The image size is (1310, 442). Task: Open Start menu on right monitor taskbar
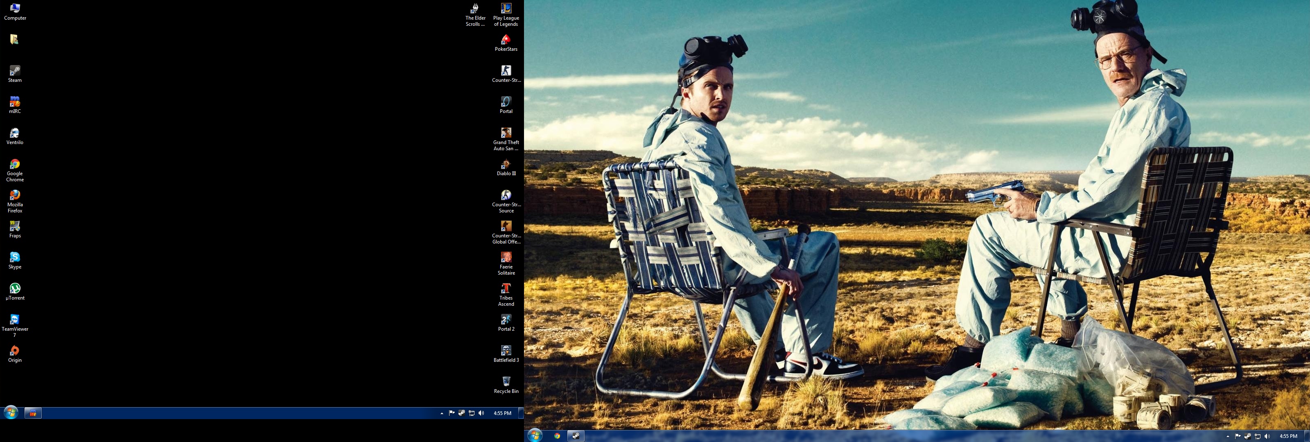click(535, 435)
